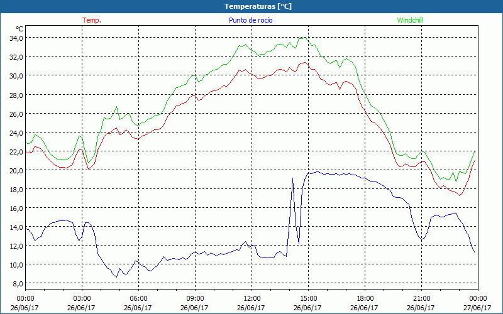This screenshot has height=314, width=503.
Task: Click the 09:00 time axis label
Action: [195, 299]
